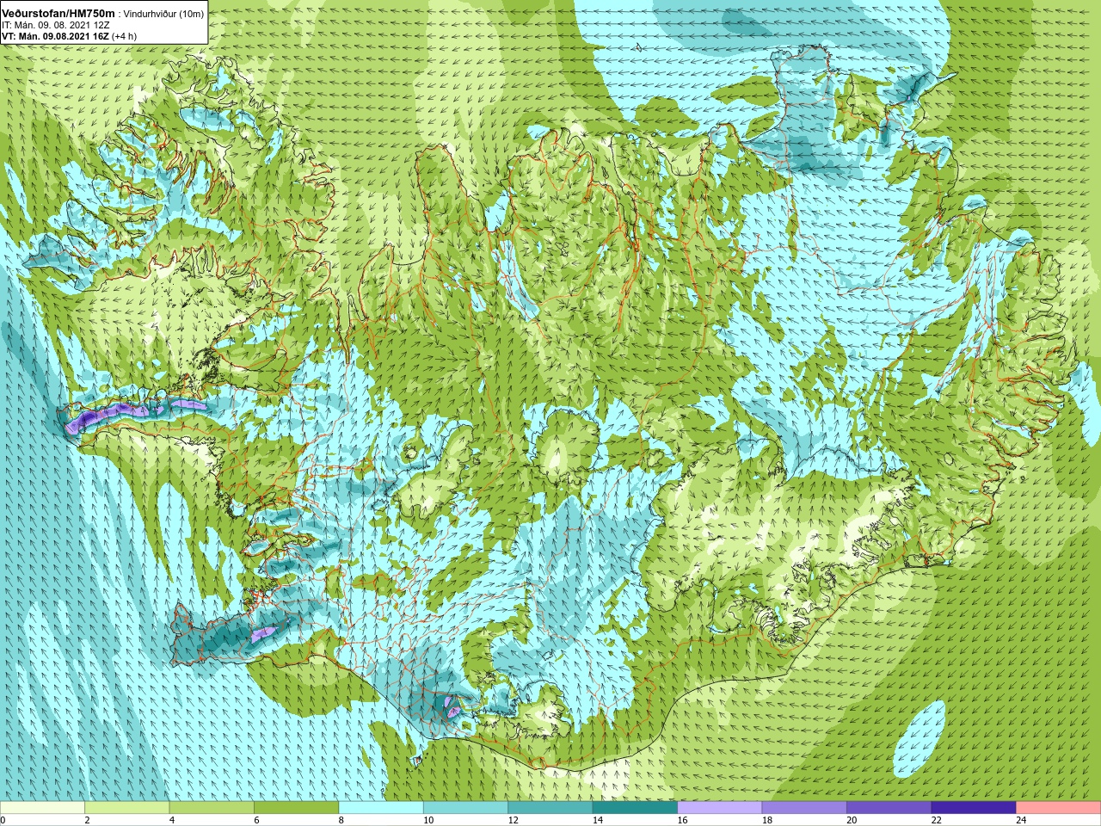Click the legend tick label 8
This screenshot has width=1101, height=826.
coord(341,820)
